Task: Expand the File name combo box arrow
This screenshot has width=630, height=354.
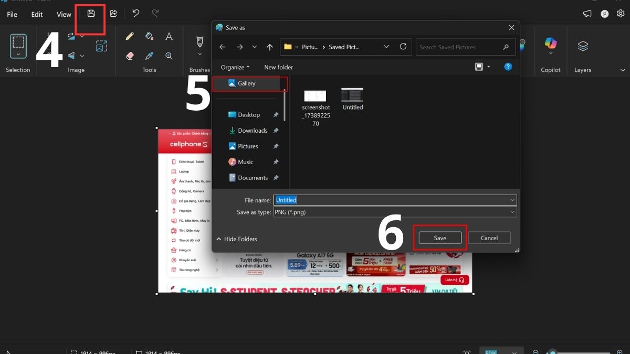Action: point(513,200)
